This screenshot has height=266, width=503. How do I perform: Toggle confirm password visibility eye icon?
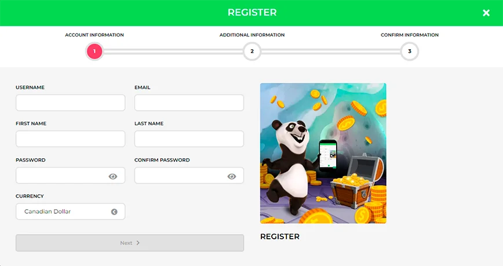(232, 177)
